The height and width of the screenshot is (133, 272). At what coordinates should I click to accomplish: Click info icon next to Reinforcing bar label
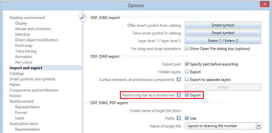pos(179,95)
